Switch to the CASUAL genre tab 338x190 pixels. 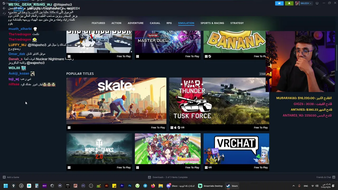pyautogui.click(x=155, y=23)
